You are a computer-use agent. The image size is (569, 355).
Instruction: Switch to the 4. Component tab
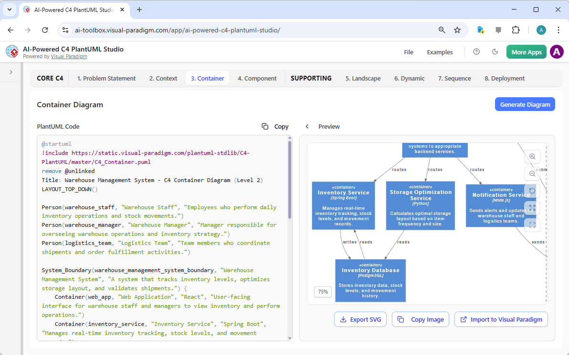point(257,78)
